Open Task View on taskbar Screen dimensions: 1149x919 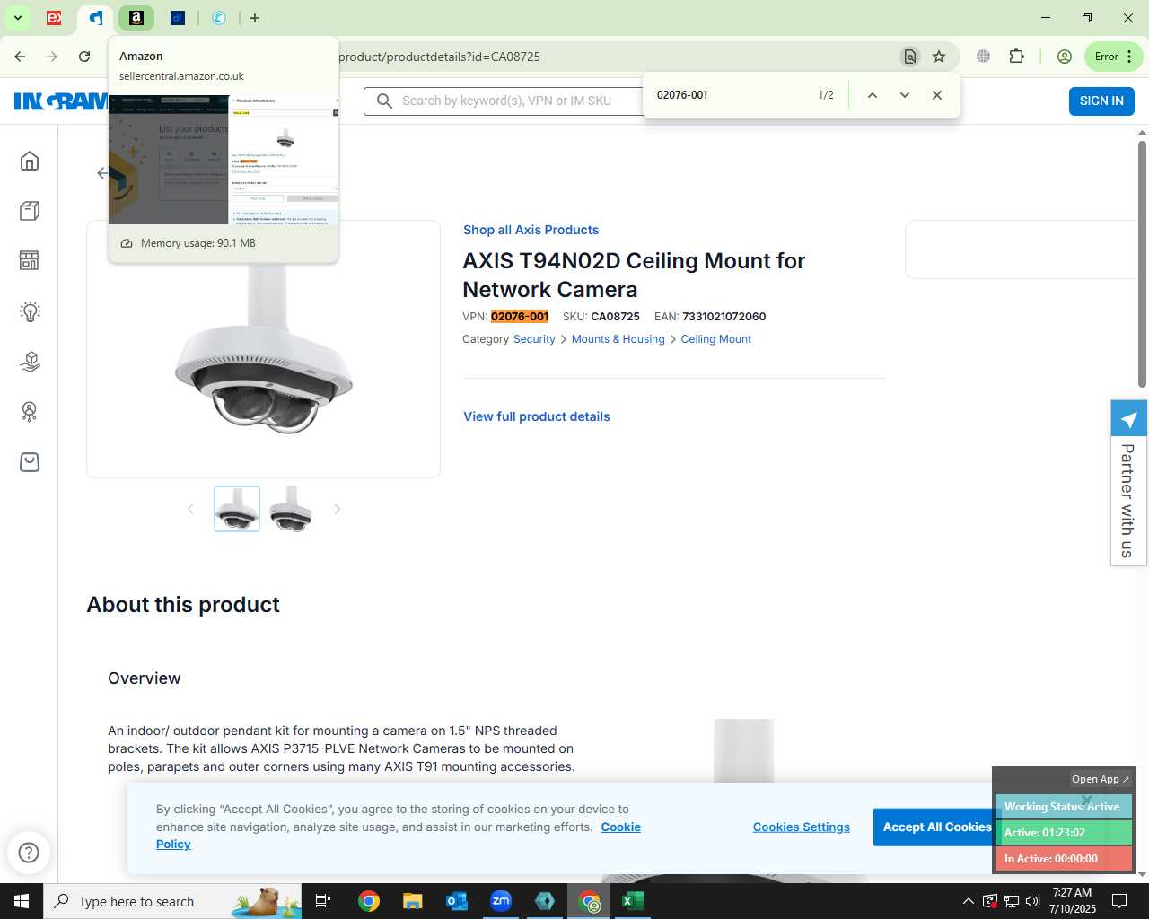tap(323, 901)
